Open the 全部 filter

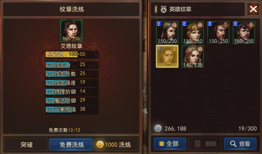(170, 144)
